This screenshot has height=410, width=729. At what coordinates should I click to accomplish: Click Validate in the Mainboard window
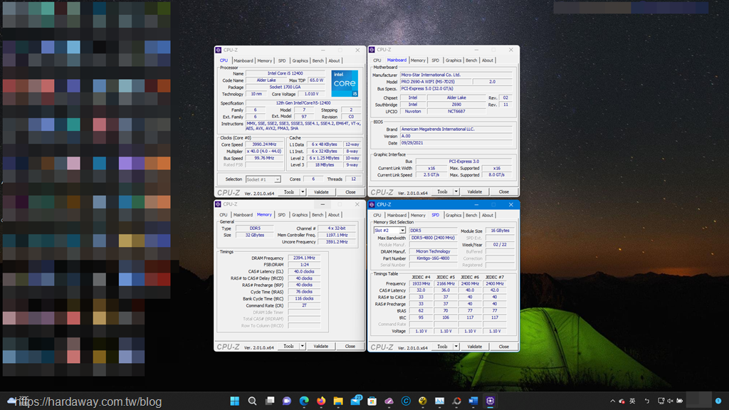[475, 191]
